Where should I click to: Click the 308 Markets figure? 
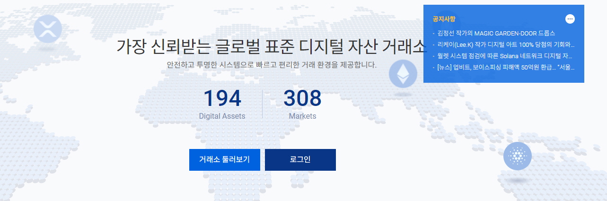pos(302,98)
